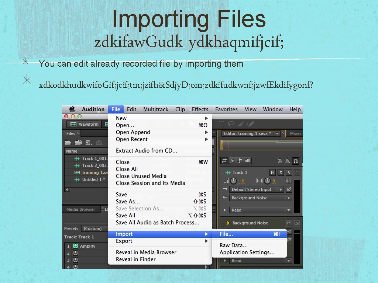Select Save As... in File menu
378x283 pixels.
[160, 202]
